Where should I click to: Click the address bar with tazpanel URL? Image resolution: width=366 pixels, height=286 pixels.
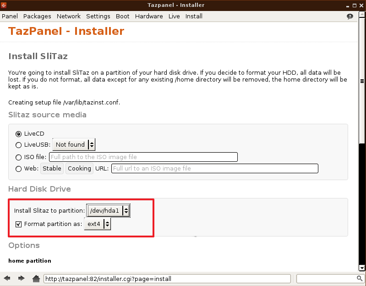pyautogui.click(x=167, y=279)
